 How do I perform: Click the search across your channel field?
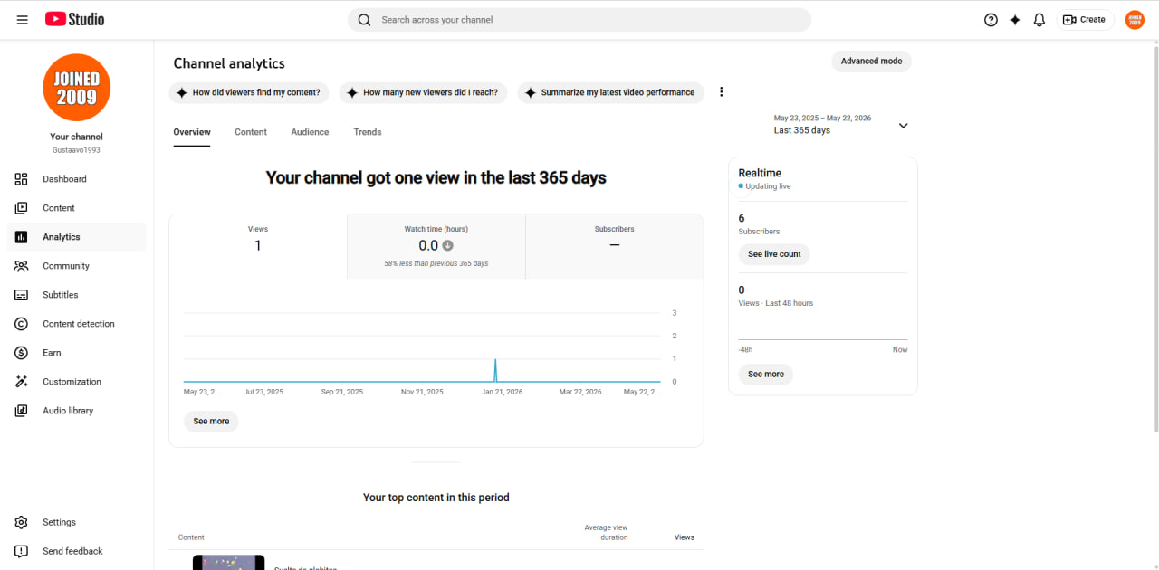pos(579,20)
